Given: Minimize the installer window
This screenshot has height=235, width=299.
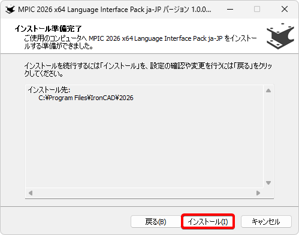Looking at the screenshot, I should tap(230, 9).
